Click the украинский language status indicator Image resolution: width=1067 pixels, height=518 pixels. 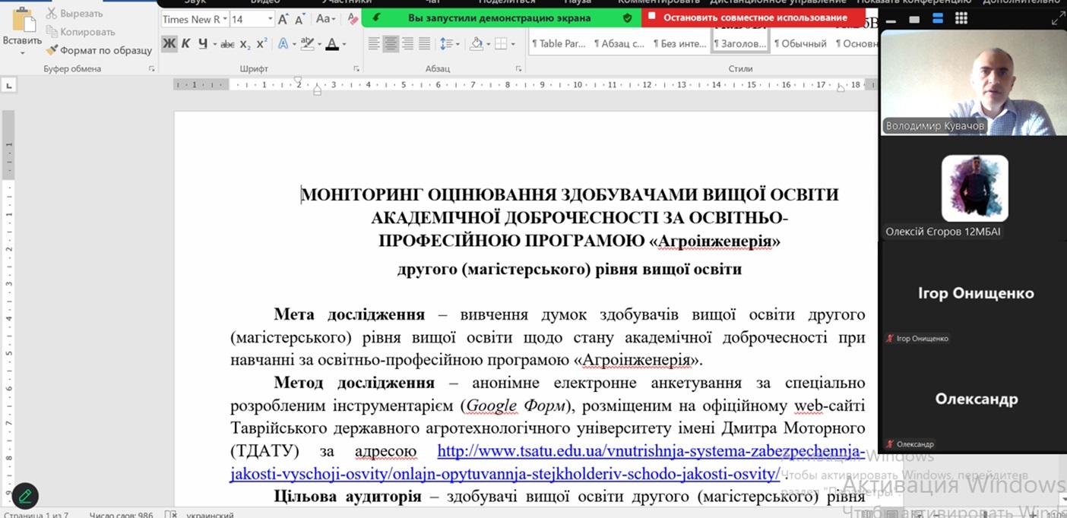coord(210,514)
